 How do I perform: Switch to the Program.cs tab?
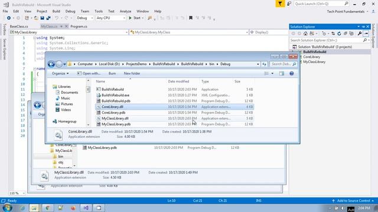(79, 26)
